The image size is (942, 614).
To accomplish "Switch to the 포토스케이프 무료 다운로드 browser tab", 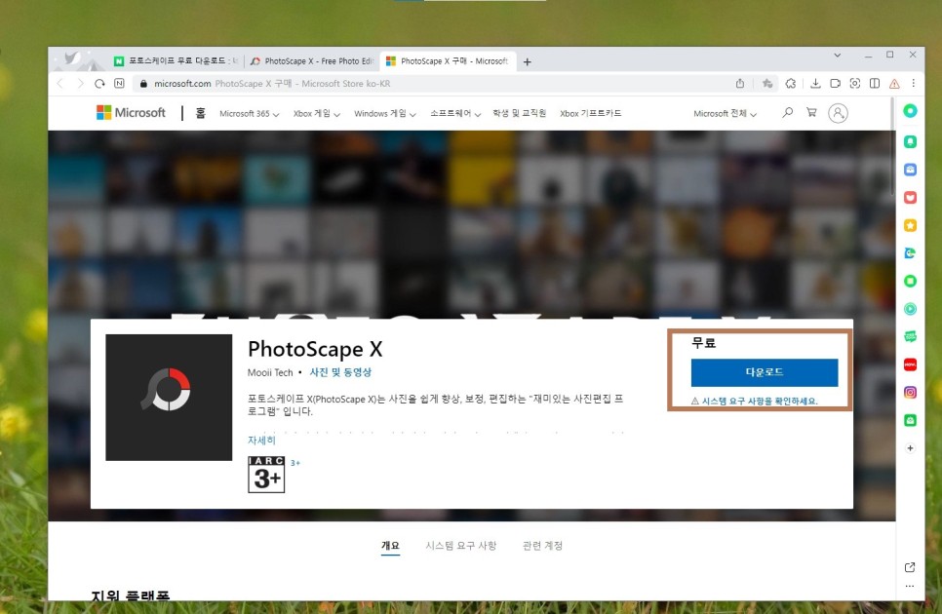I will pyautogui.click(x=177, y=60).
